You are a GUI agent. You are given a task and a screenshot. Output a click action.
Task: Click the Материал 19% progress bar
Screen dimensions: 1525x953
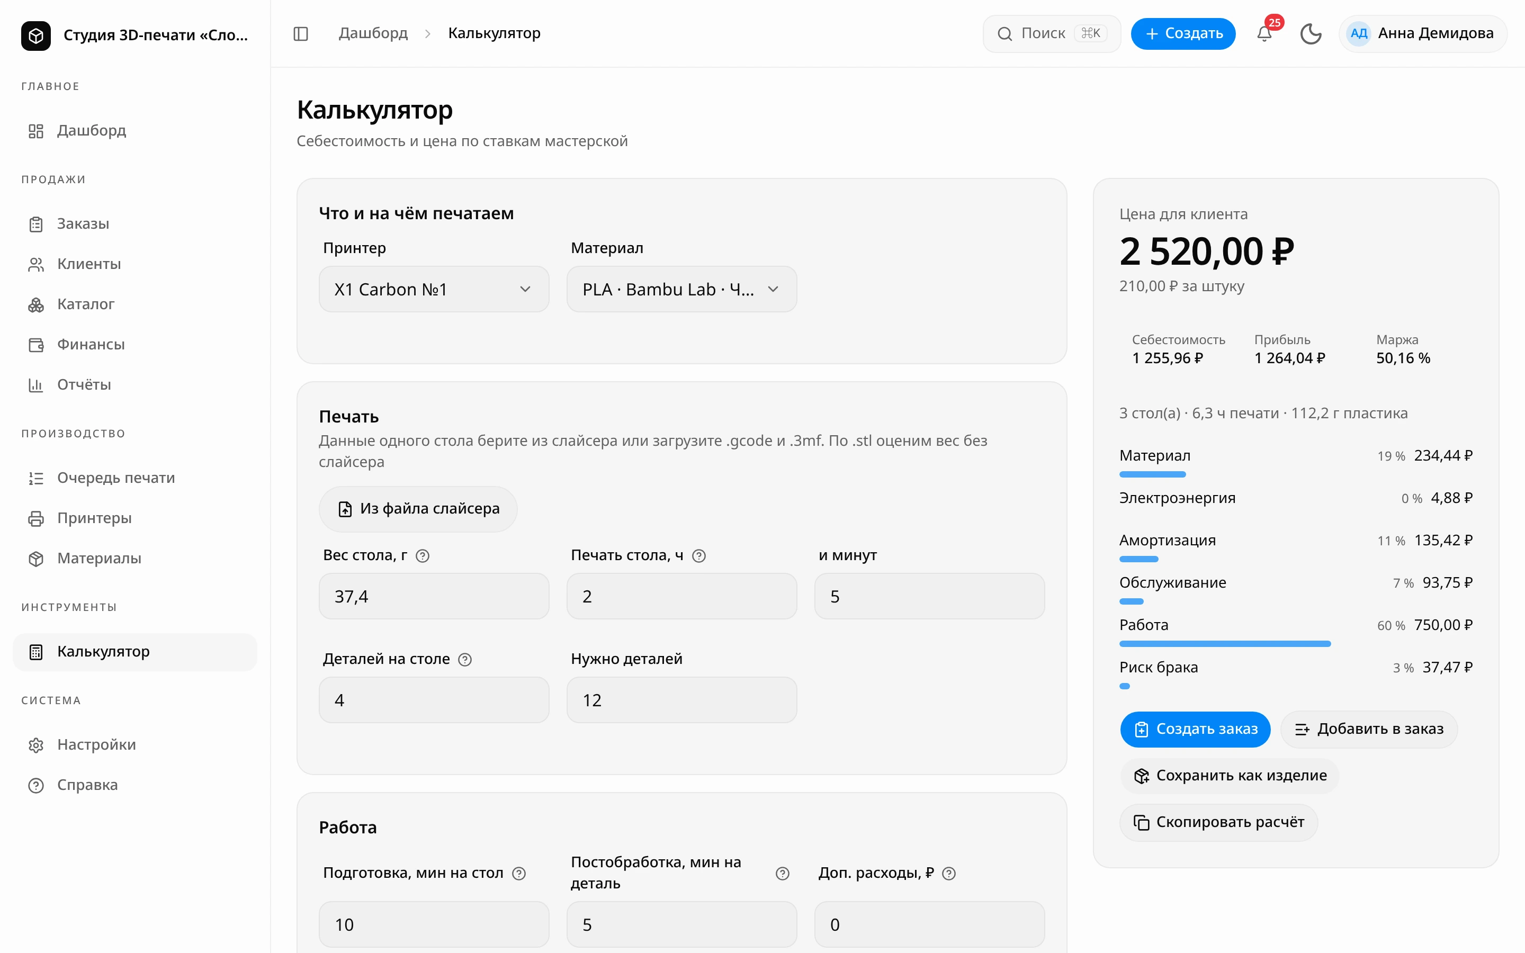pyautogui.click(x=1153, y=474)
